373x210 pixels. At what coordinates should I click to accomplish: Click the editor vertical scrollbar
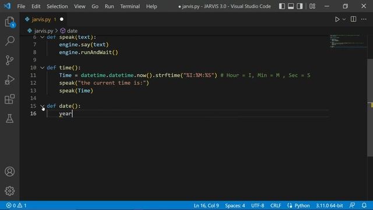pos(370,107)
